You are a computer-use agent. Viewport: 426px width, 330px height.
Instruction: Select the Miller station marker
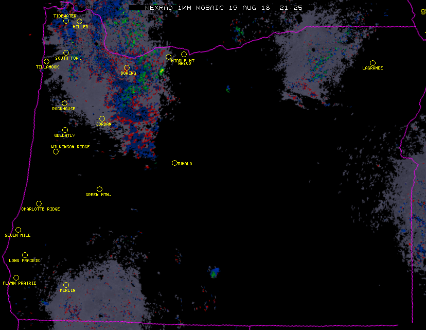79,22
